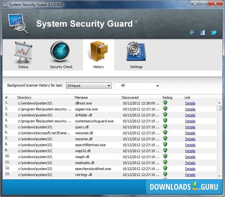The height and width of the screenshot is (197, 225).
Task: Click the Settings gear icon
Action: pyautogui.click(x=136, y=51)
